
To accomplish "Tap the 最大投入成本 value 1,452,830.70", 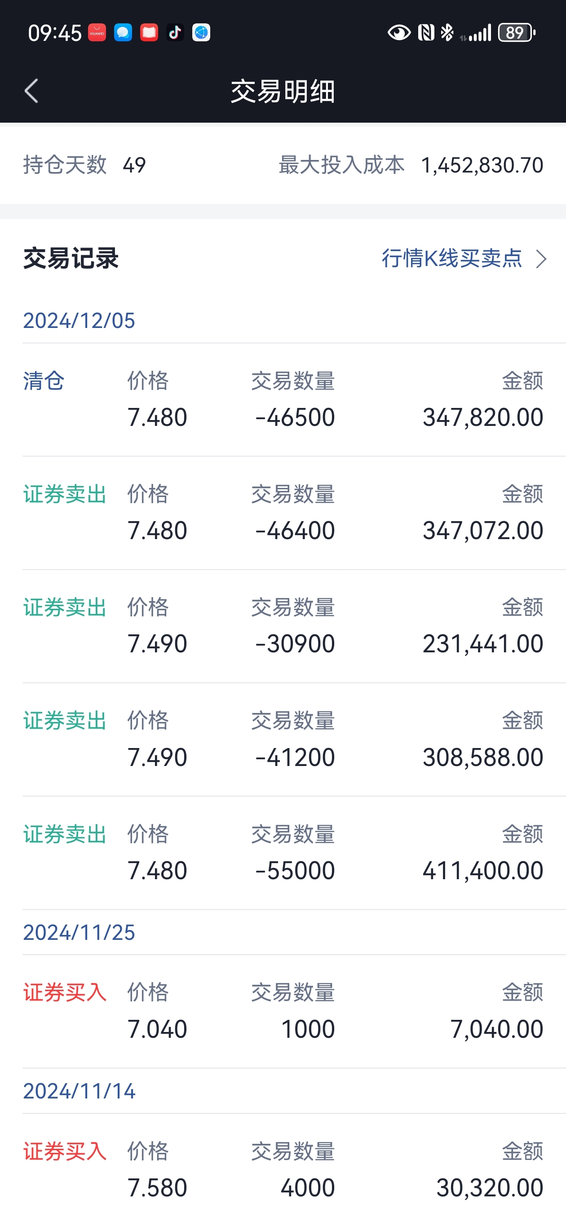I will tap(482, 165).
